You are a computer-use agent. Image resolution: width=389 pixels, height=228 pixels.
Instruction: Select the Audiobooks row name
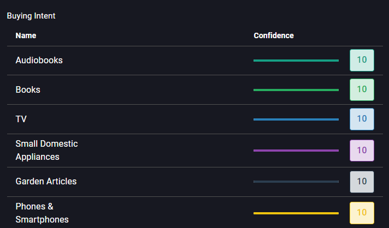tap(39, 60)
